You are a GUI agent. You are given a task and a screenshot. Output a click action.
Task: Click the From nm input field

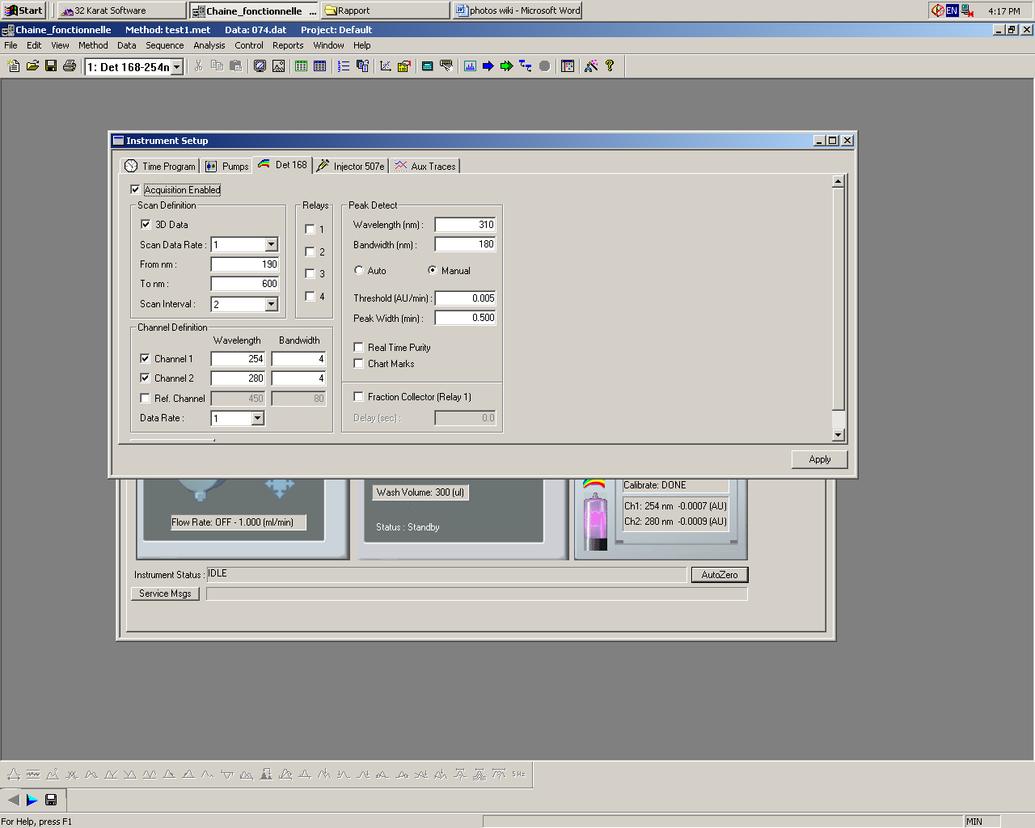(x=244, y=264)
